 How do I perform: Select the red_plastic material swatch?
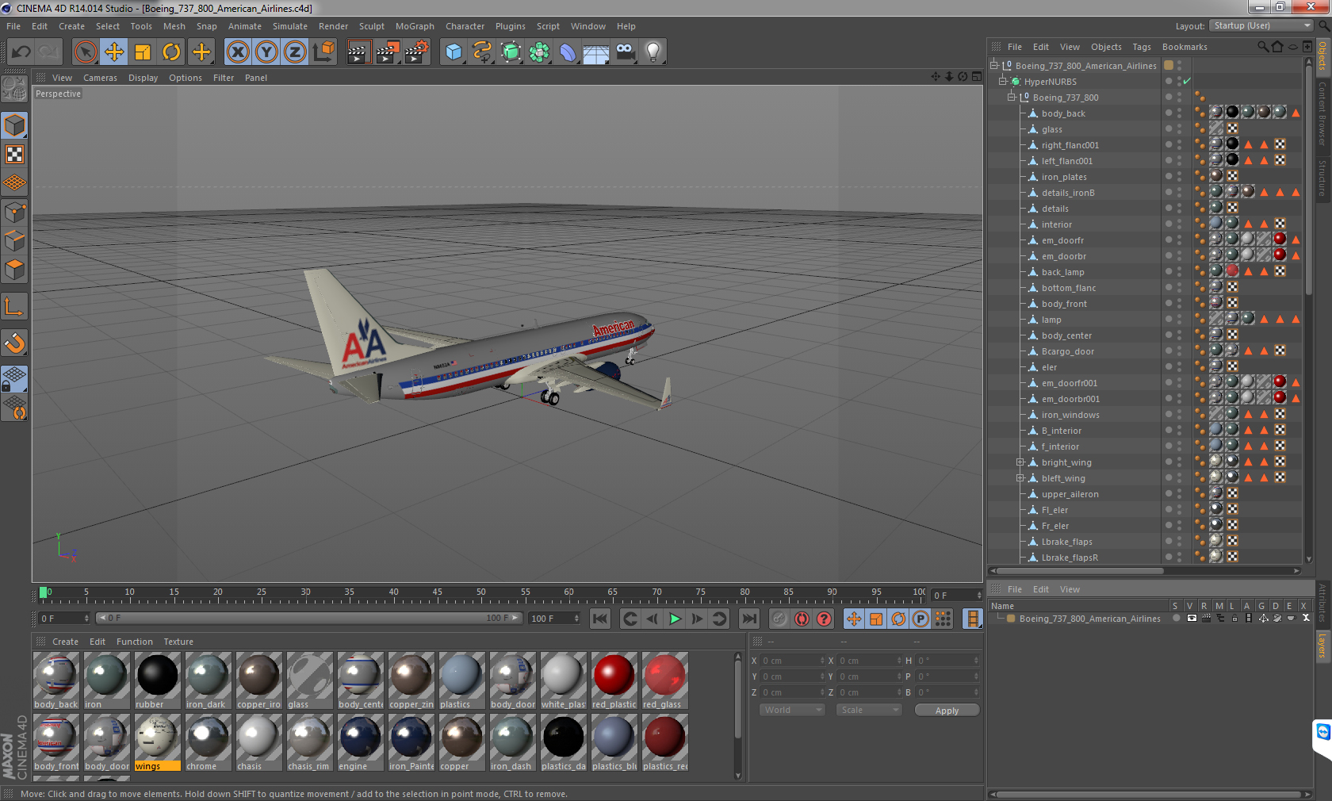pyautogui.click(x=614, y=680)
